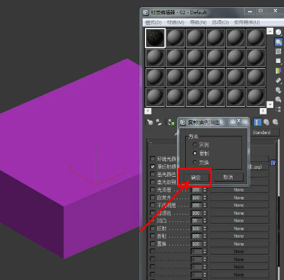Open the material editor Options icon
This screenshot has height=280, width=284.
click(x=278, y=90)
